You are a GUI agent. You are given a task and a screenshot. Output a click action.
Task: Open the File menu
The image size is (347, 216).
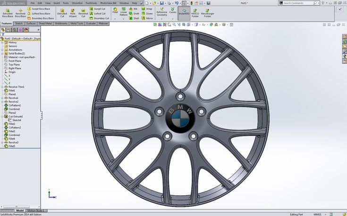click(x=33, y=3)
